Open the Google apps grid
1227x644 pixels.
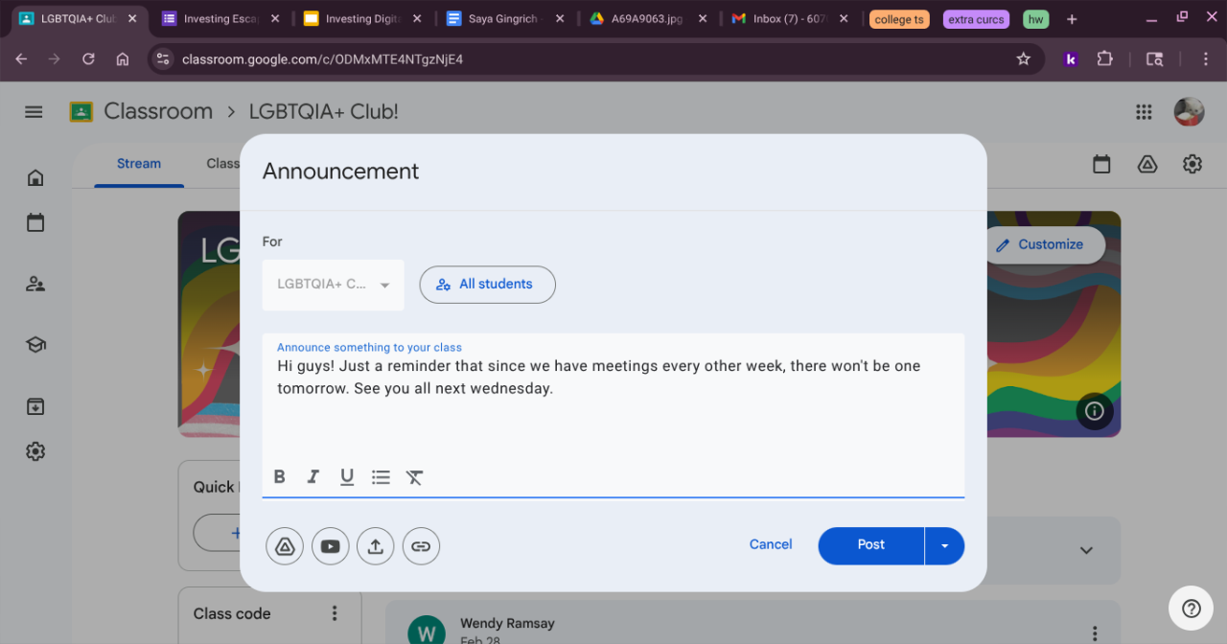pos(1144,112)
